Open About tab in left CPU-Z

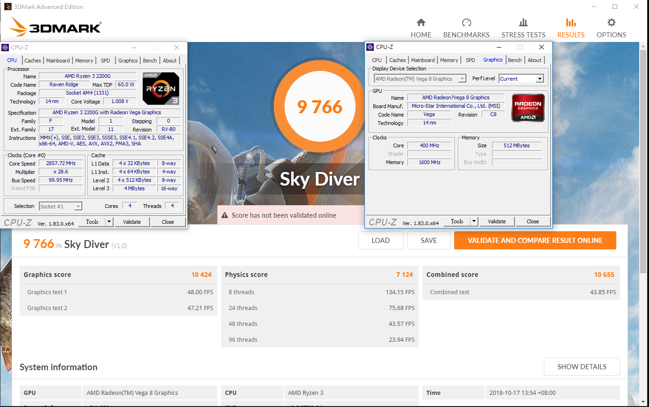(170, 61)
